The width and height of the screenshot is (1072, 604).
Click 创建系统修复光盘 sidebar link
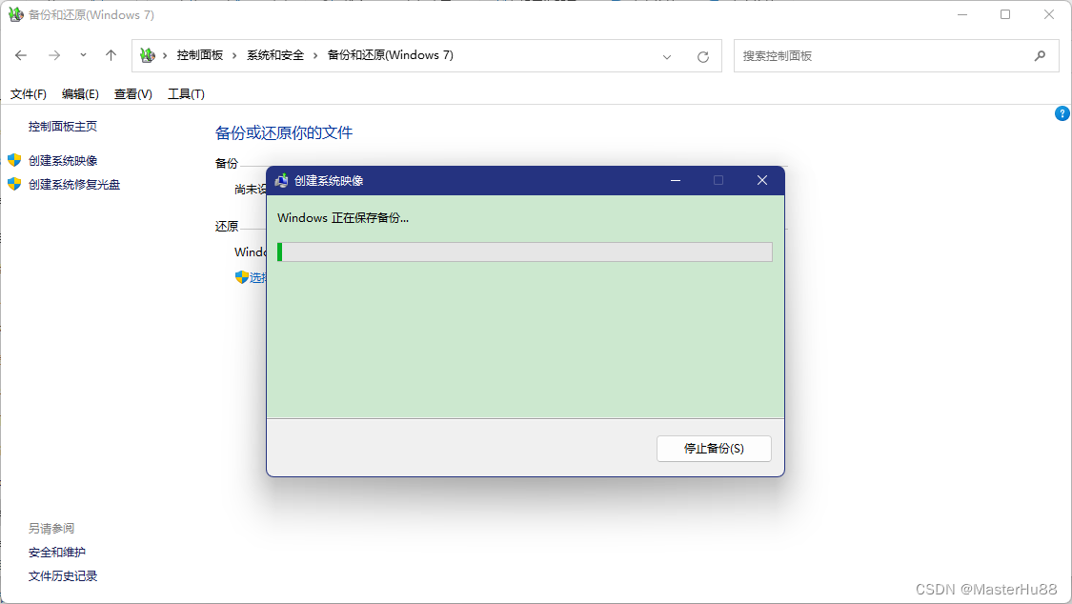(74, 185)
